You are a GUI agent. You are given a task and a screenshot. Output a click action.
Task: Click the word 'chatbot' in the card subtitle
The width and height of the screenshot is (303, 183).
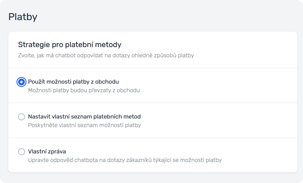[65, 55]
